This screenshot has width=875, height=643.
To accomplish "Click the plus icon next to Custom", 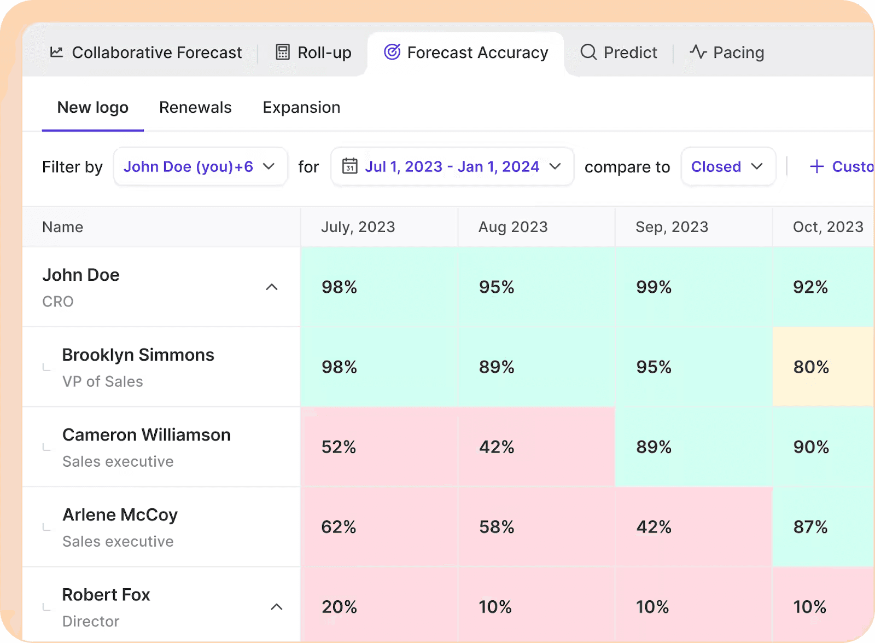I will [x=816, y=166].
